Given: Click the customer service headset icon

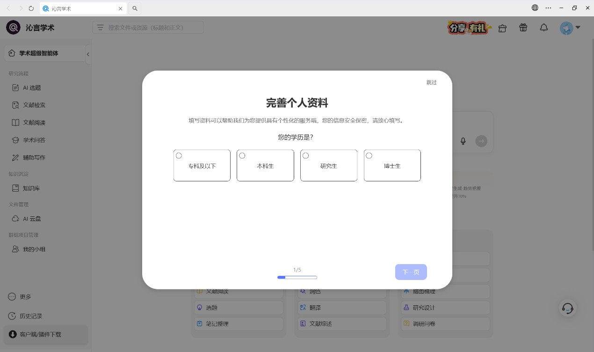Looking at the screenshot, I should pos(568,308).
